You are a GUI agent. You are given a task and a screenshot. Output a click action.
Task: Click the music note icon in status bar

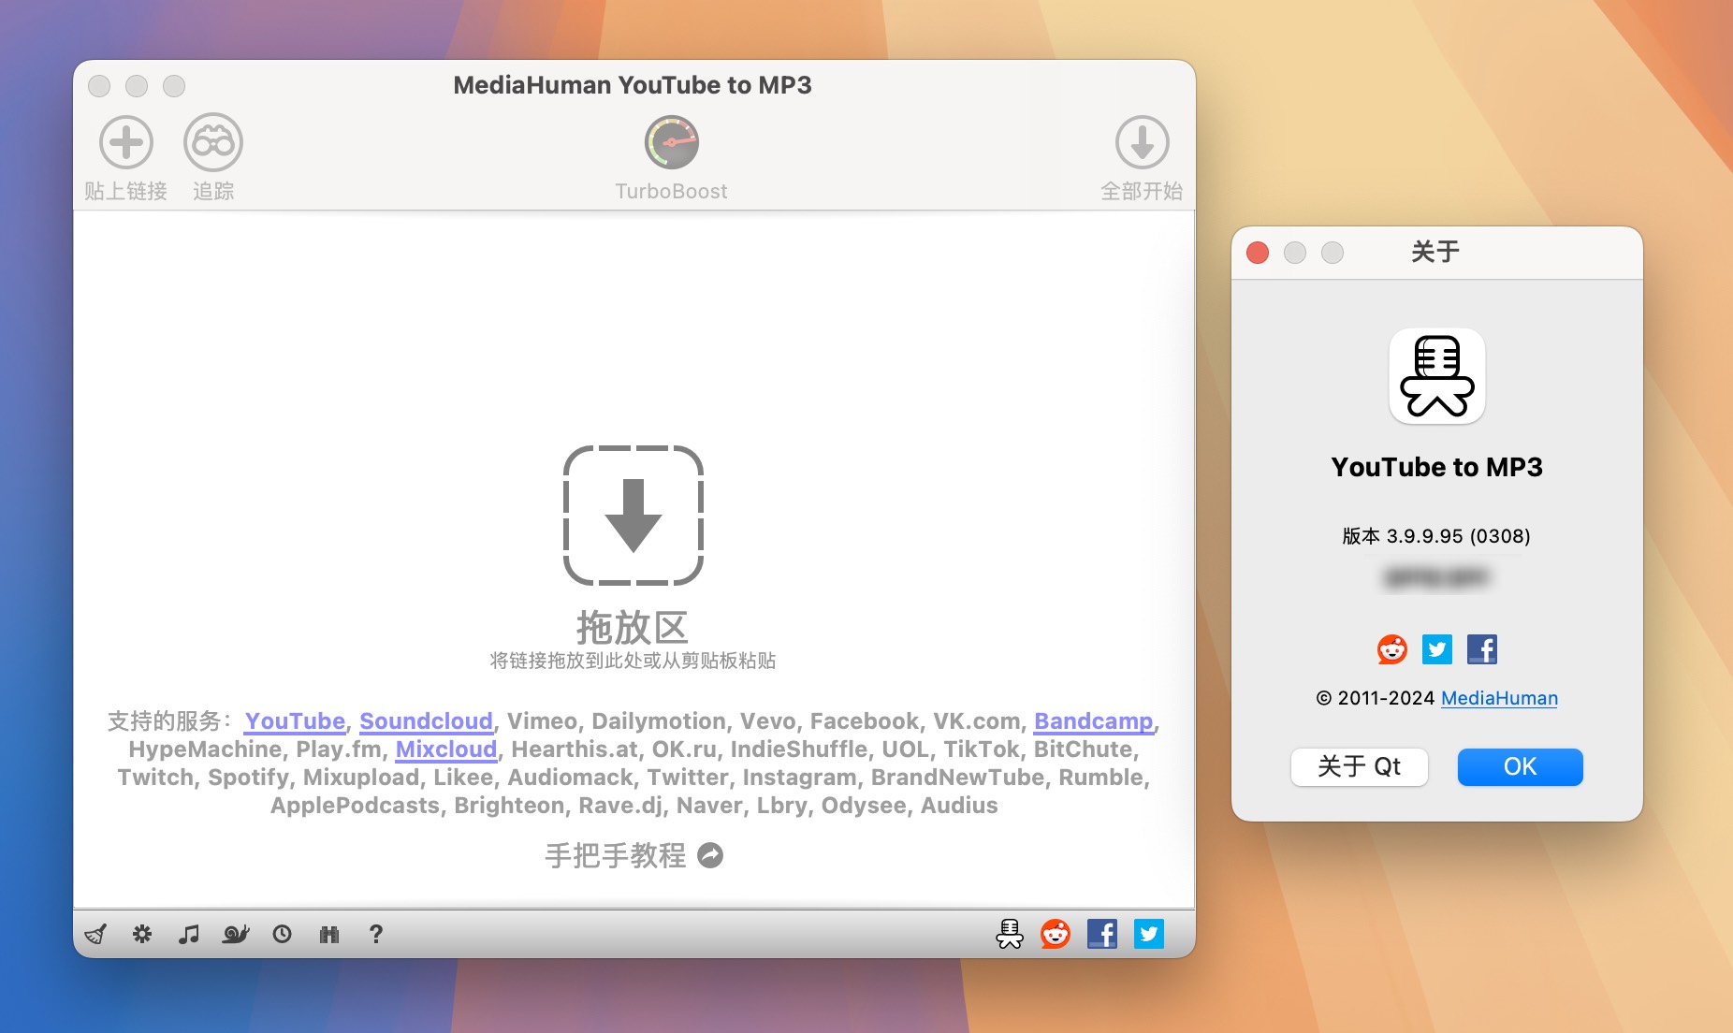189,934
